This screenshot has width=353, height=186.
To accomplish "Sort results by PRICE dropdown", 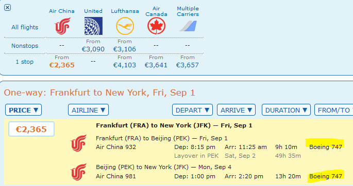I will tap(23, 110).
